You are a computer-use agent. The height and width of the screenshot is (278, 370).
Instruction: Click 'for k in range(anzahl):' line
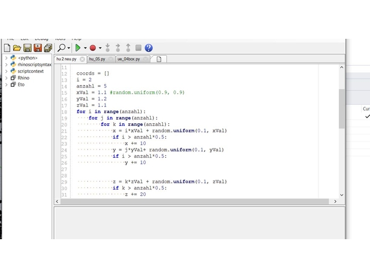click(x=135, y=125)
